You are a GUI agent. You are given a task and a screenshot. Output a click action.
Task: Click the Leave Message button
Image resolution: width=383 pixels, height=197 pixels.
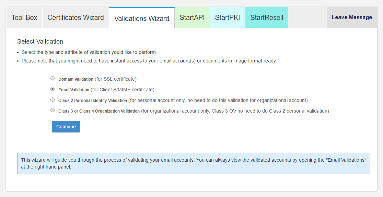coord(352,18)
